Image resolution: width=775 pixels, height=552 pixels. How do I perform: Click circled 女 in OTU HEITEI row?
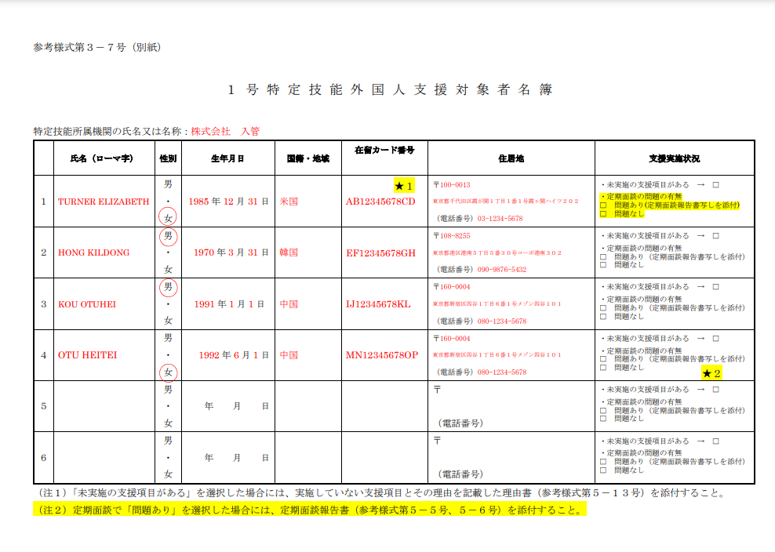pyautogui.click(x=168, y=372)
